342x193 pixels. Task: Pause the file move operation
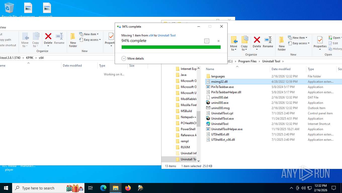(x=207, y=41)
